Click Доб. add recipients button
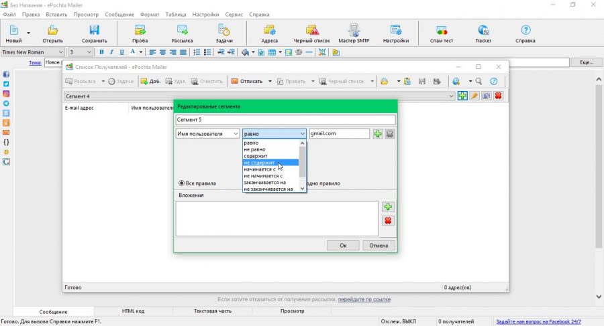 click(150, 82)
